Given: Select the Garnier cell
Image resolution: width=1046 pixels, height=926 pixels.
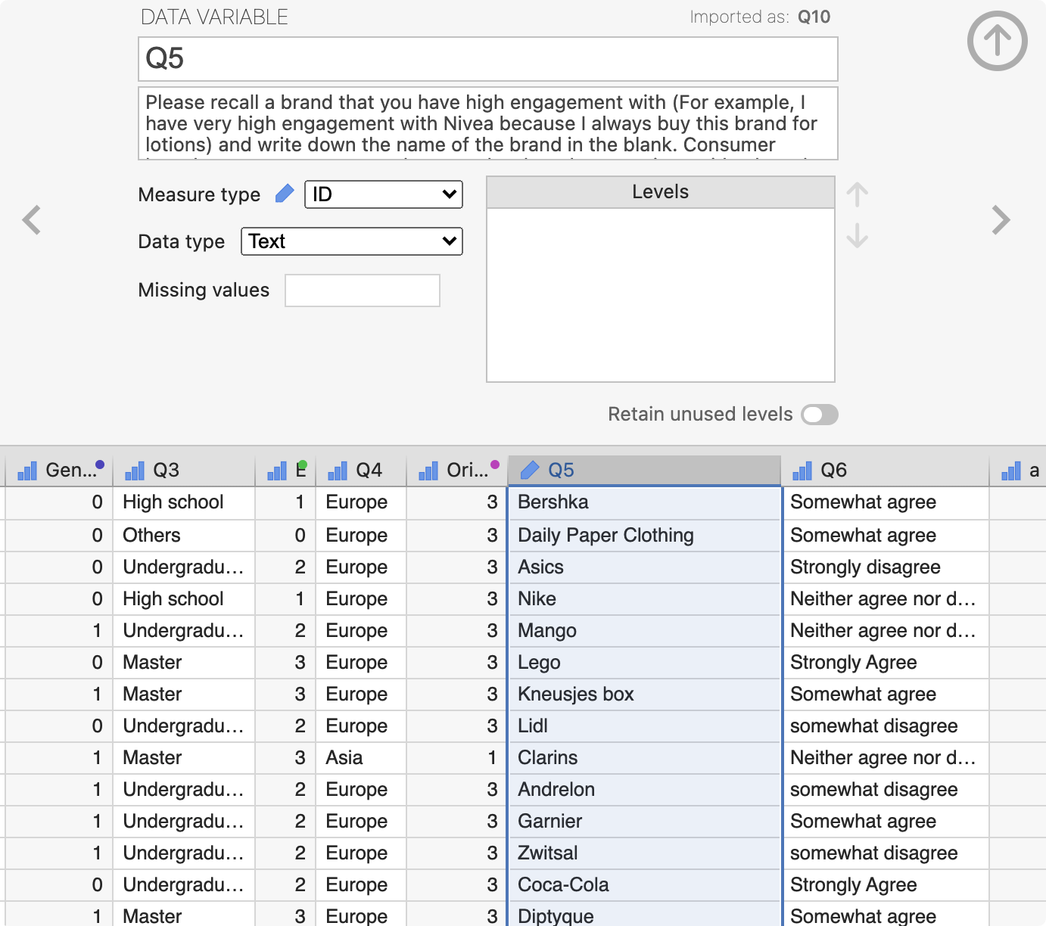Looking at the screenshot, I should coord(644,822).
